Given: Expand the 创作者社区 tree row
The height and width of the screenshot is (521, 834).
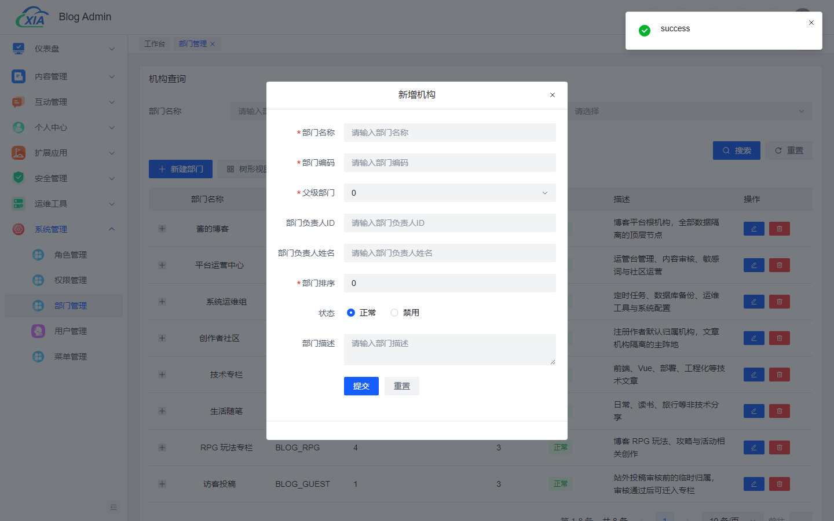Looking at the screenshot, I should click(x=162, y=338).
